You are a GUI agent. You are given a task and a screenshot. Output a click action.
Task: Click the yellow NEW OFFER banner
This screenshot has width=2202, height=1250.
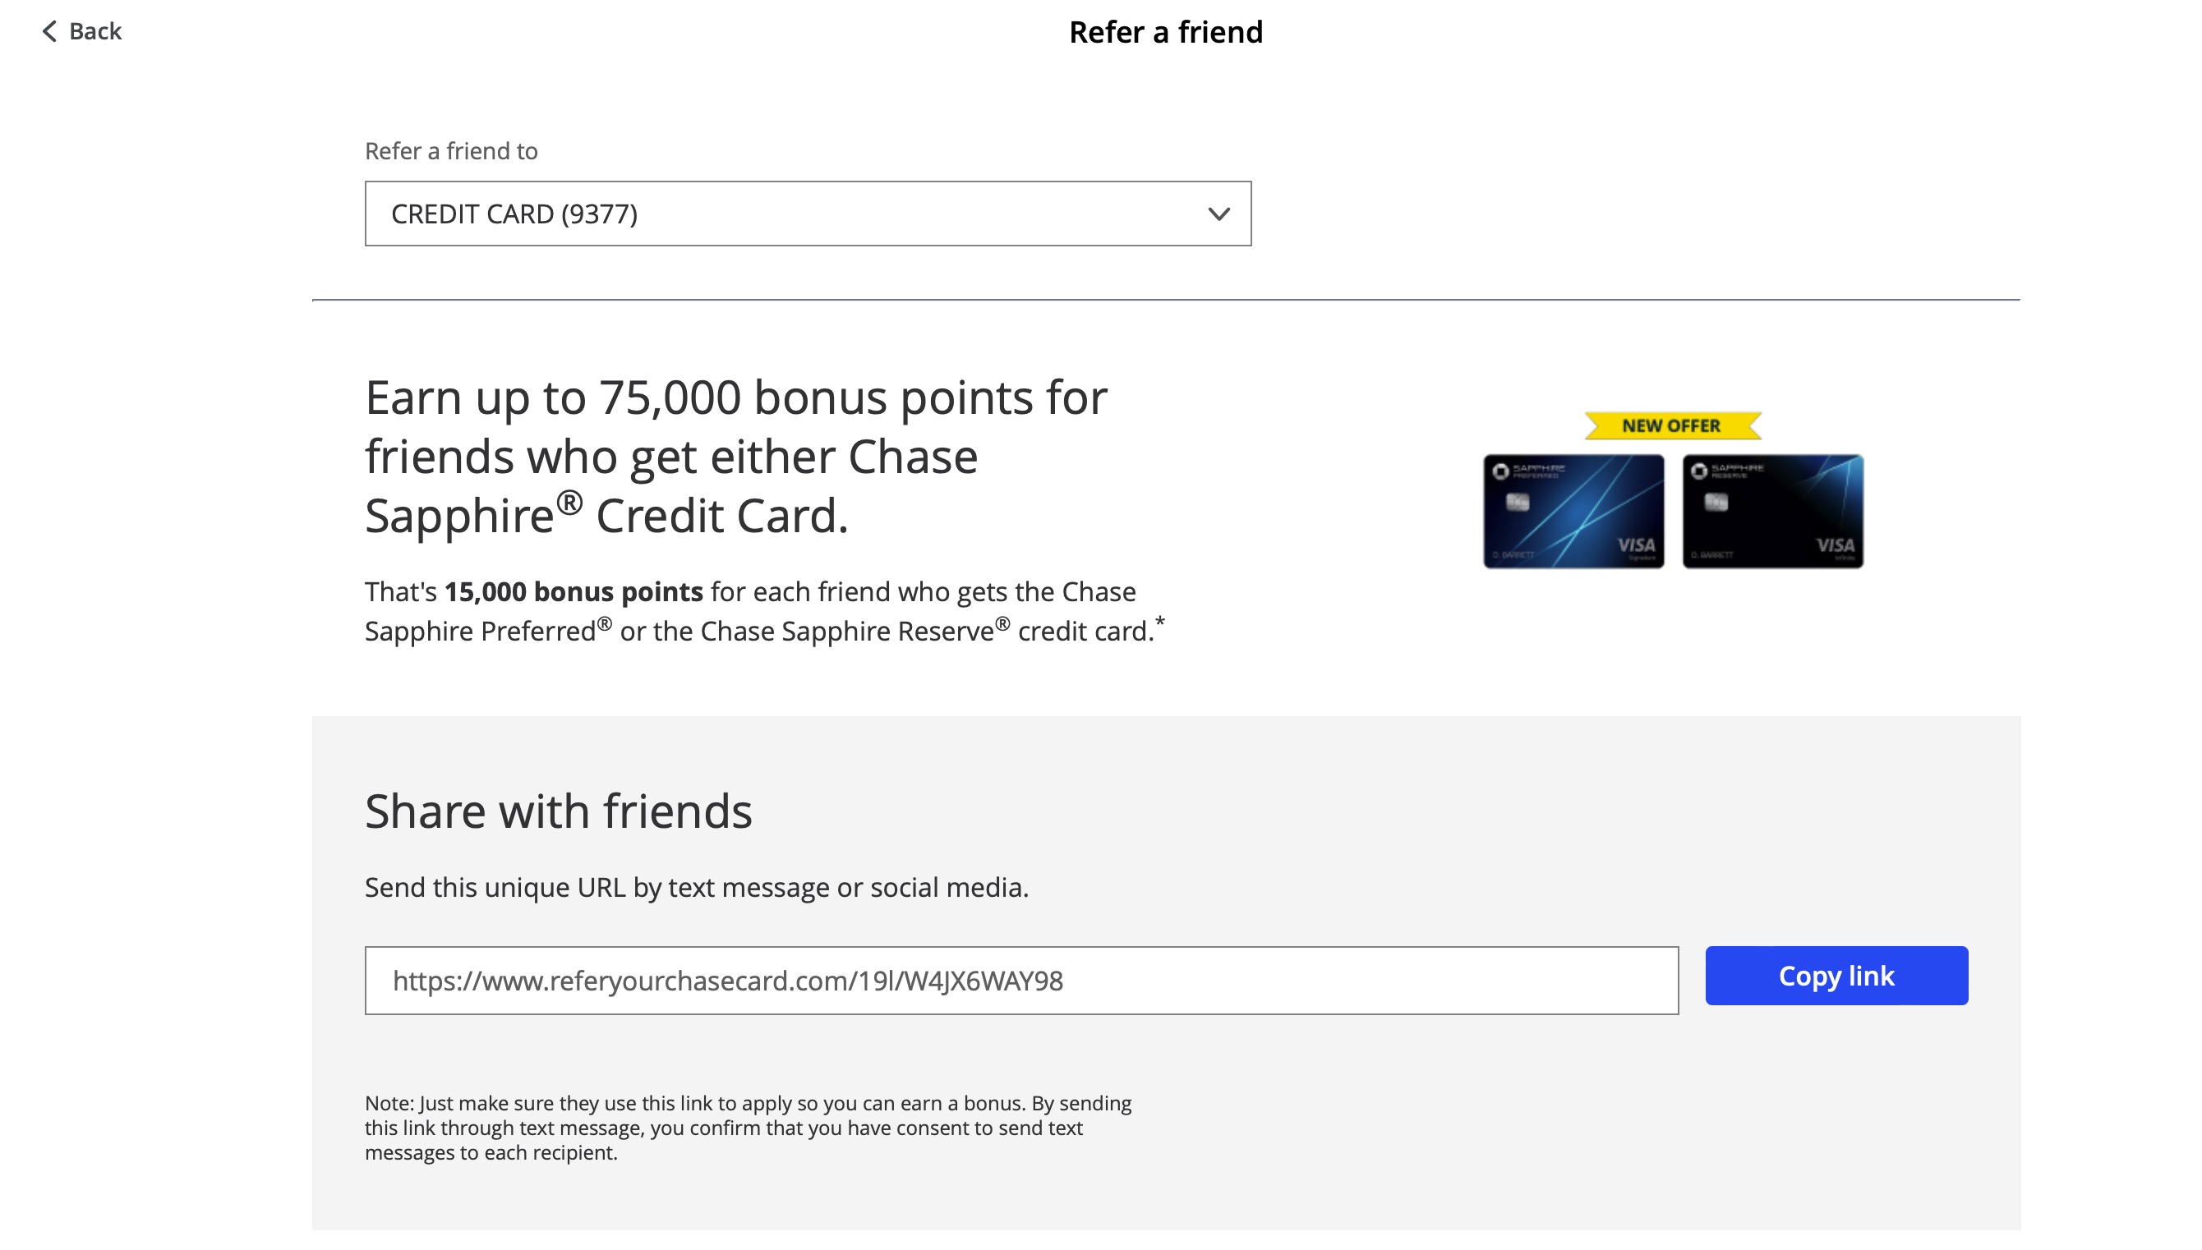pos(1671,425)
